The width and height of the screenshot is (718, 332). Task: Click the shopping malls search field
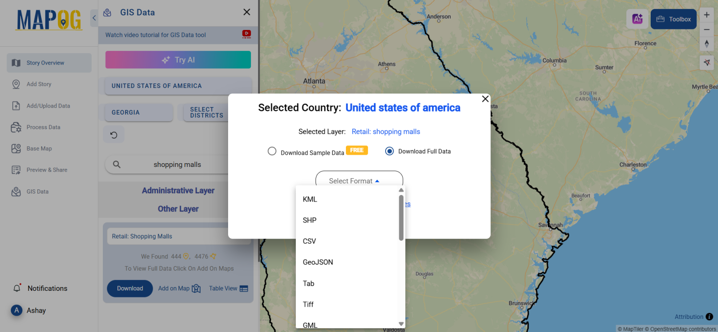click(178, 164)
